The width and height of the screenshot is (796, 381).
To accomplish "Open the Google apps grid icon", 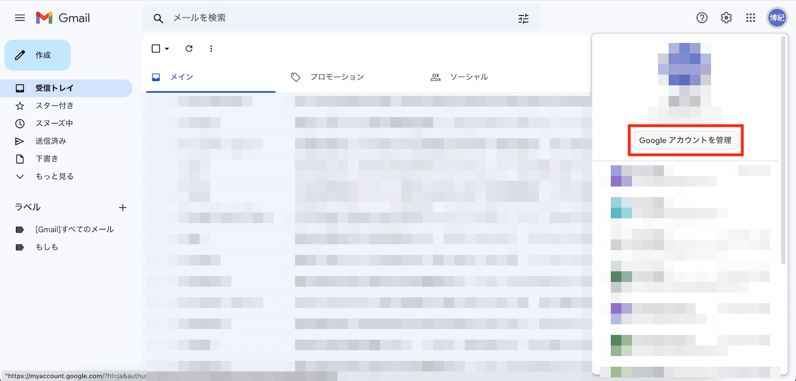I will pos(750,18).
